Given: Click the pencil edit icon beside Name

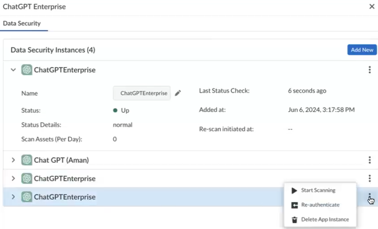Looking at the screenshot, I should click(x=178, y=93).
